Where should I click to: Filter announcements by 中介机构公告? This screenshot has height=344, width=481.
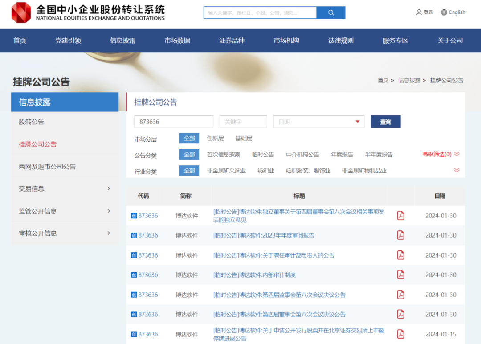(302, 154)
